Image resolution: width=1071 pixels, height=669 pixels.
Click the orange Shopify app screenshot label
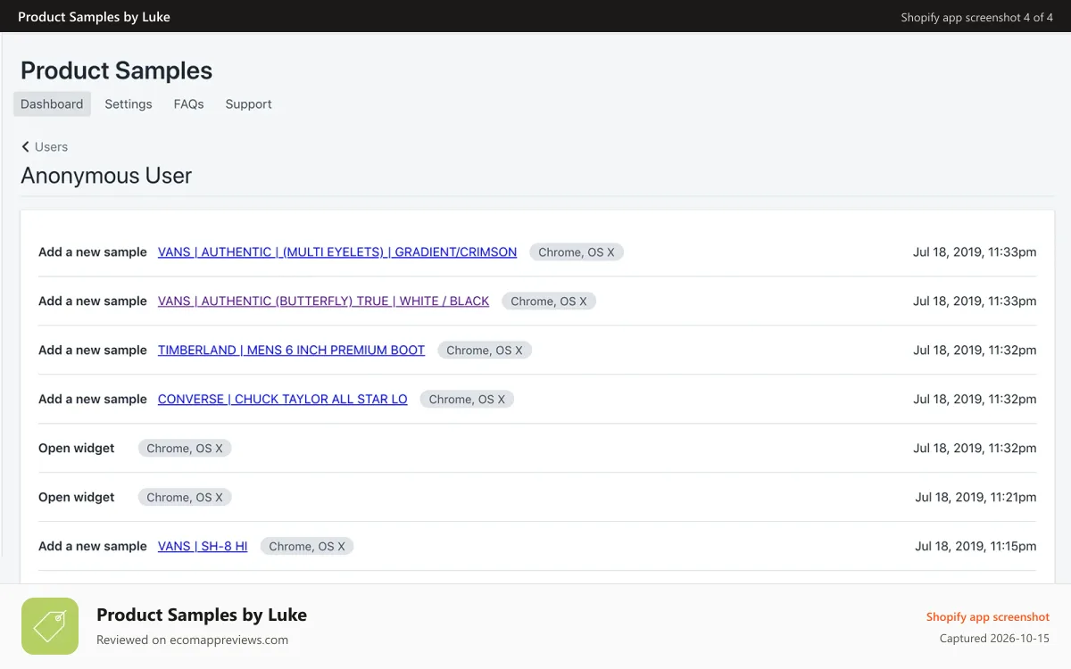coord(988,616)
